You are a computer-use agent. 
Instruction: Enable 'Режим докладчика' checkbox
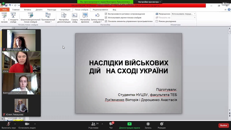point(157,21)
